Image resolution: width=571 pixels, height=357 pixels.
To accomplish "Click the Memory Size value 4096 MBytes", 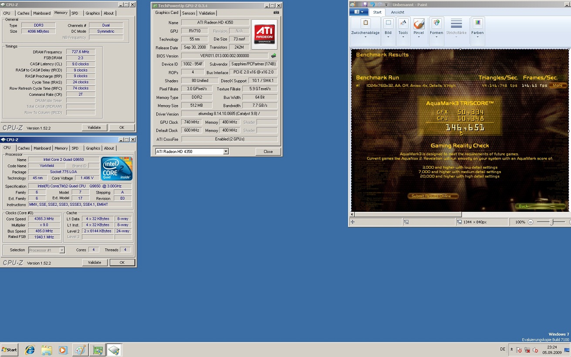I will (x=38, y=31).
